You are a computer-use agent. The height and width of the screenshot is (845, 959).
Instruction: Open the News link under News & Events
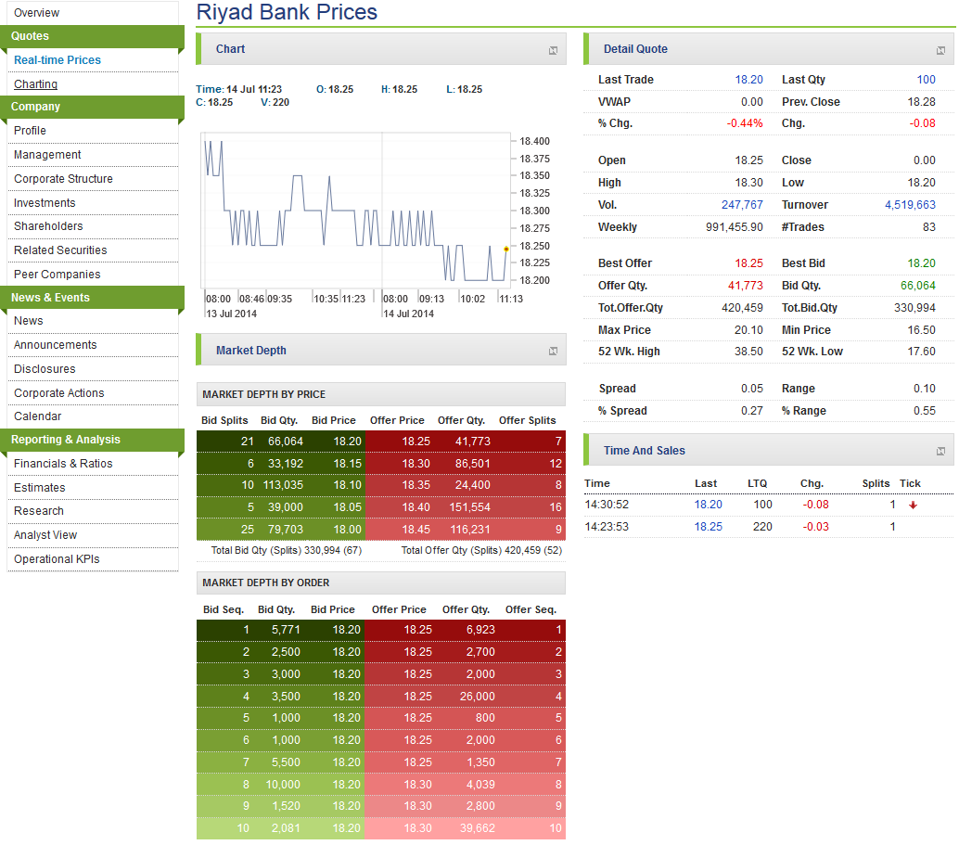pyautogui.click(x=29, y=321)
